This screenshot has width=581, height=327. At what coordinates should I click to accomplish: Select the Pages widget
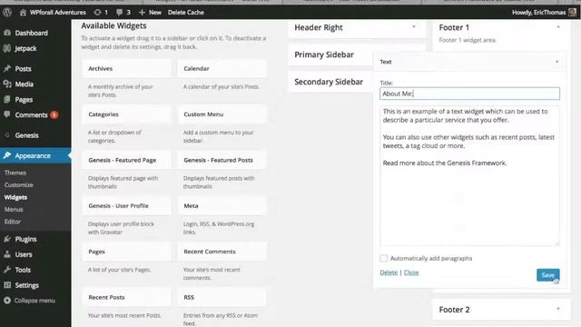point(127,252)
